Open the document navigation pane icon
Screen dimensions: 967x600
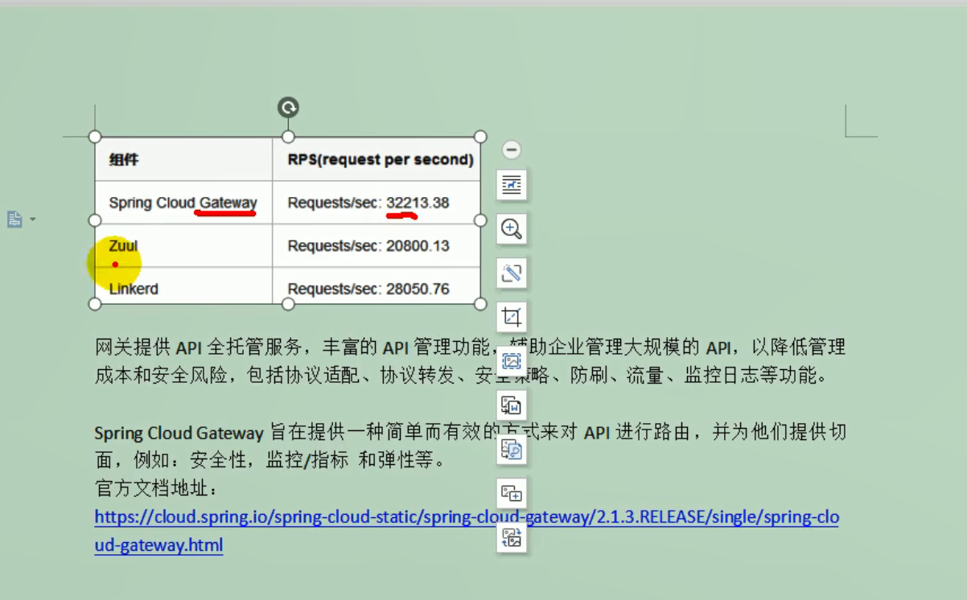[x=14, y=219]
